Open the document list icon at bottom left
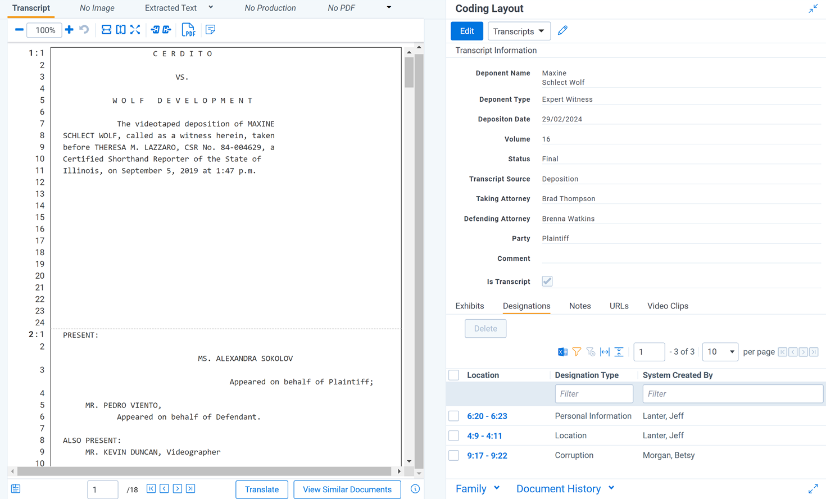The width and height of the screenshot is (826, 499). pos(16,489)
